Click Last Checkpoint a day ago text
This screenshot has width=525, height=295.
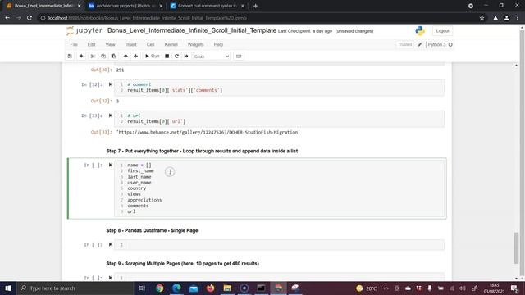pos(305,31)
